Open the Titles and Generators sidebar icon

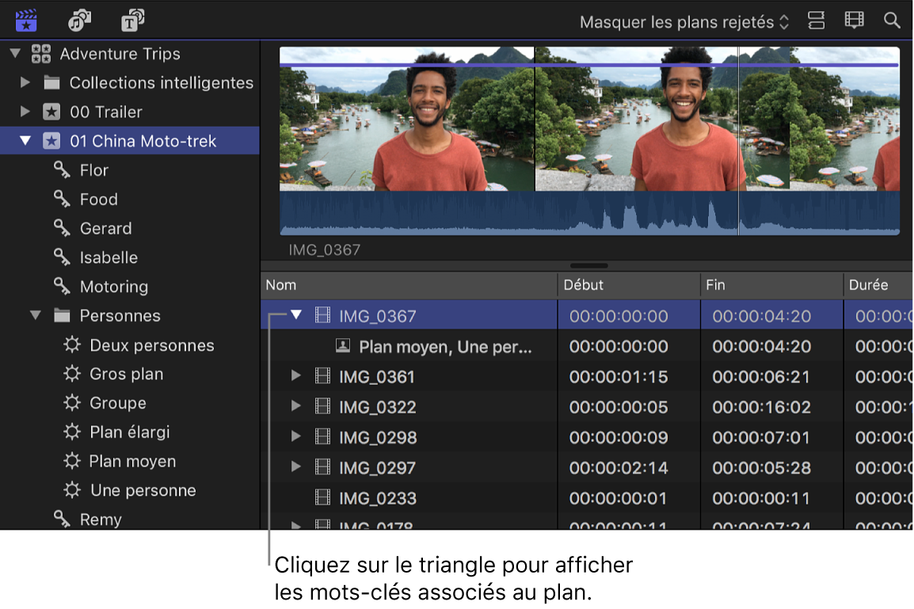(131, 21)
